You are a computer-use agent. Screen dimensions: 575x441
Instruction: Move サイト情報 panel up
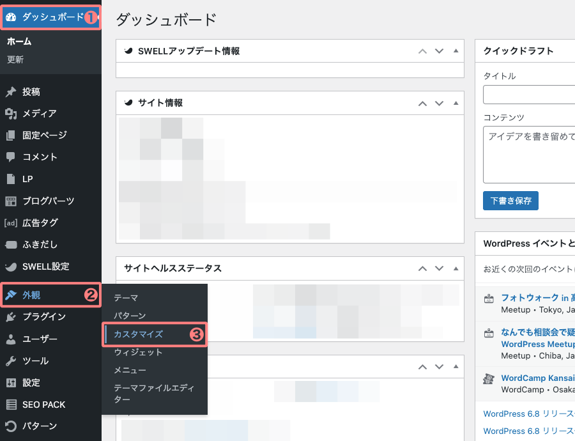pyautogui.click(x=422, y=104)
